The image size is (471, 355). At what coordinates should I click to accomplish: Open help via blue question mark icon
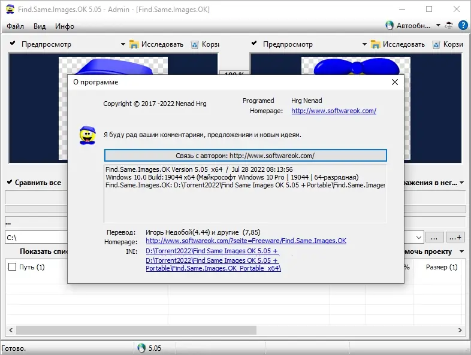(x=463, y=25)
